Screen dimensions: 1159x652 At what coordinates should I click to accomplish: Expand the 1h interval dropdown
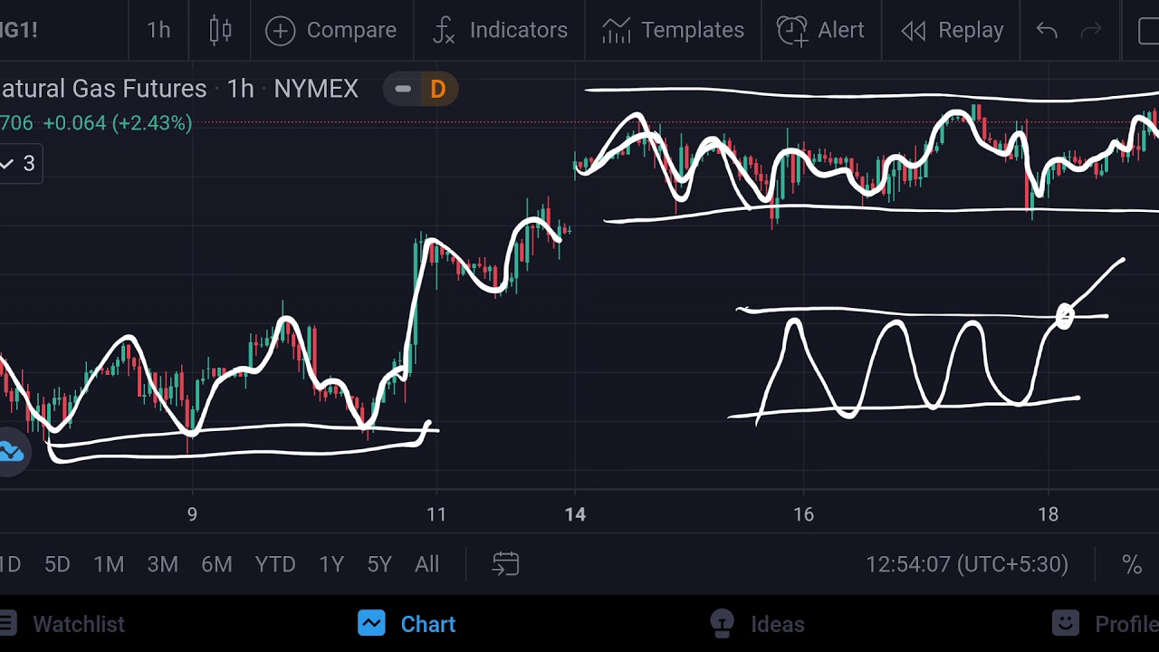tap(158, 30)
